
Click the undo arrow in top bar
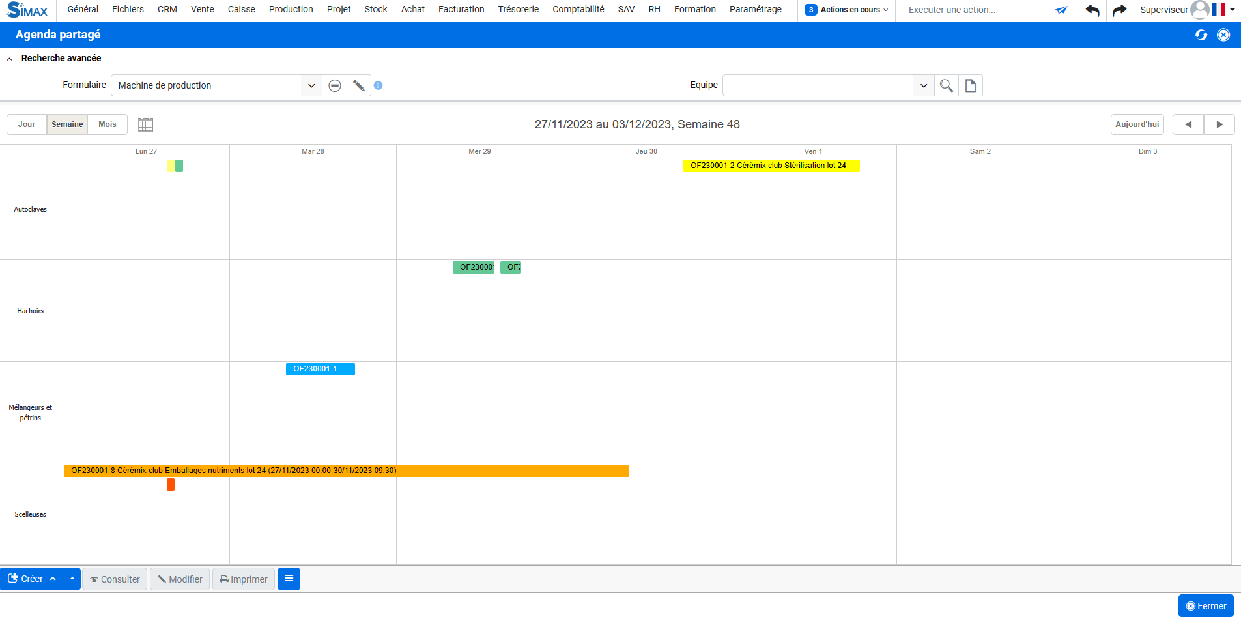[1092, 10]
